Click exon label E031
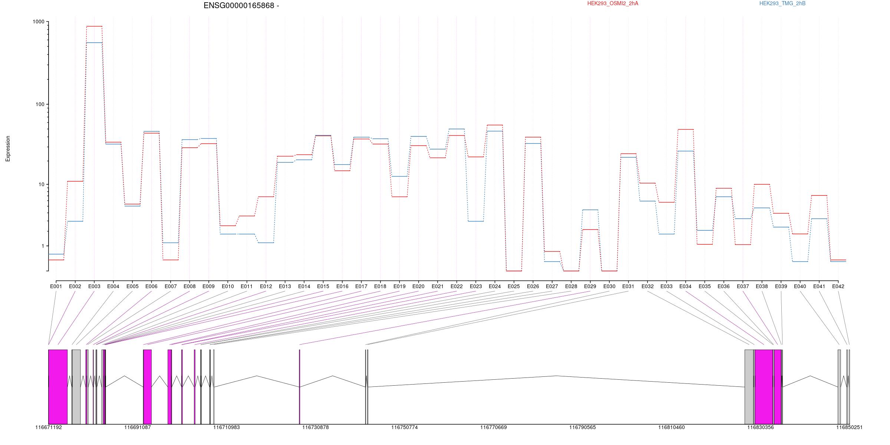Viewport: 890px width, 445px height. click(x=628, y=287)
